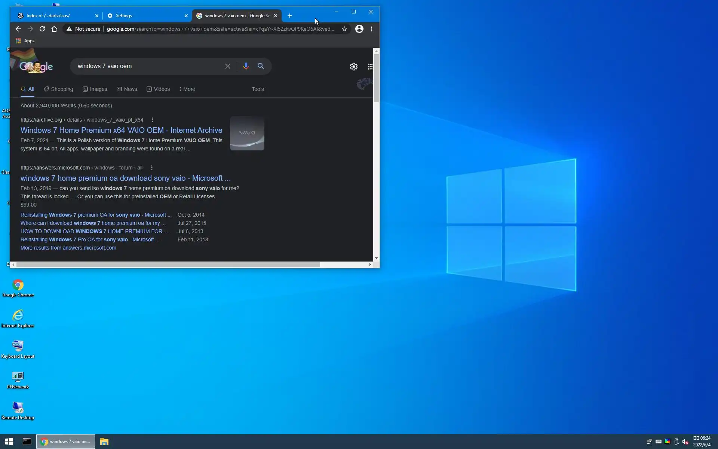This screenshot has height=449, width=718.
Task: Clear the search box with X
Action: pyautogui.click(x=227, y=66)
